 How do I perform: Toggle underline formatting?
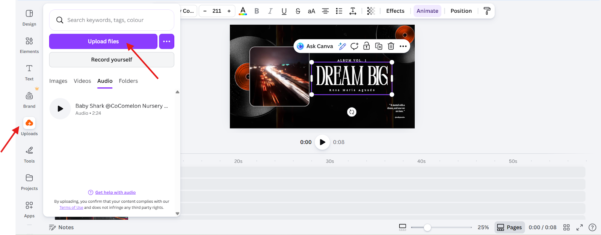tap(284, 11)
